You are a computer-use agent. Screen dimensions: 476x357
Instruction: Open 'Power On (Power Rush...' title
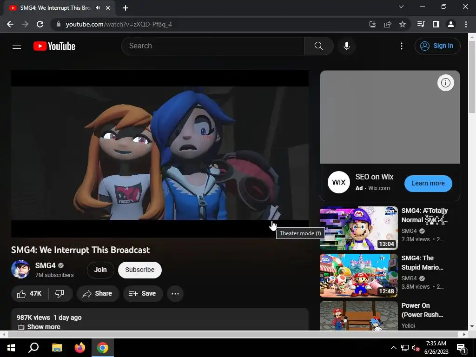(x=422, y=310)
